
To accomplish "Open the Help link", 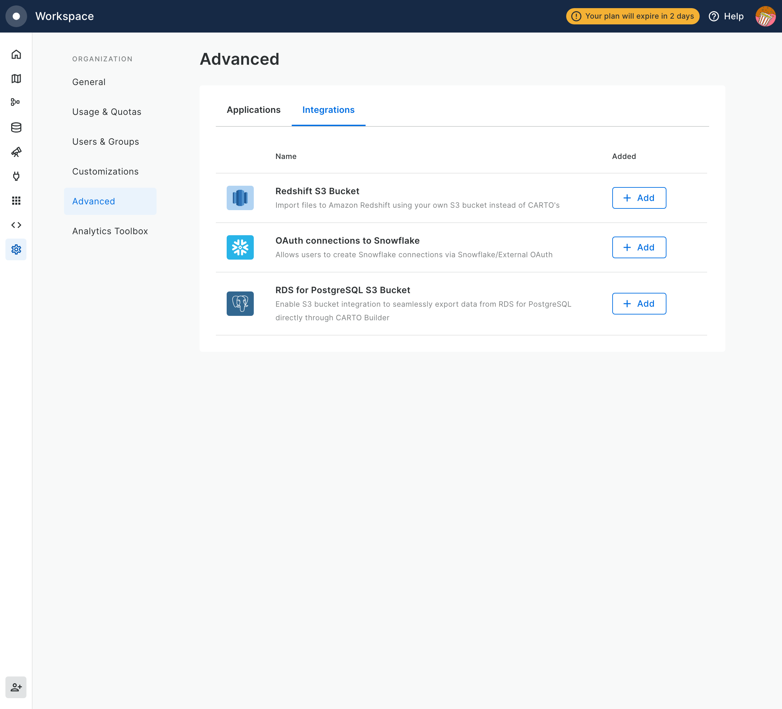I will [726, 16].
